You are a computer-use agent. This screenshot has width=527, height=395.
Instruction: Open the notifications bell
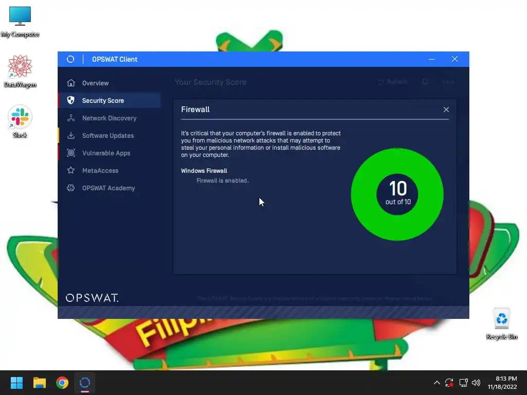coord(425,82)
